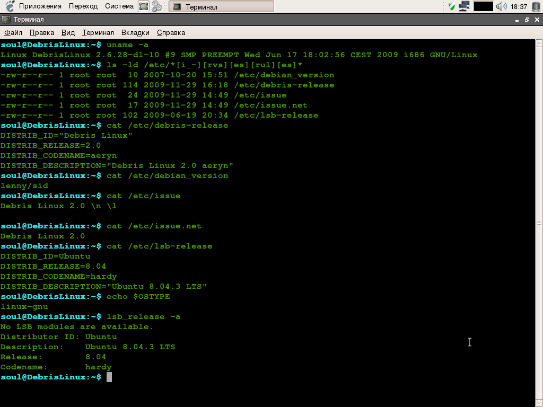Click the GNOME foot logo icon
543x407 pixels.
[x=10, y=6]
